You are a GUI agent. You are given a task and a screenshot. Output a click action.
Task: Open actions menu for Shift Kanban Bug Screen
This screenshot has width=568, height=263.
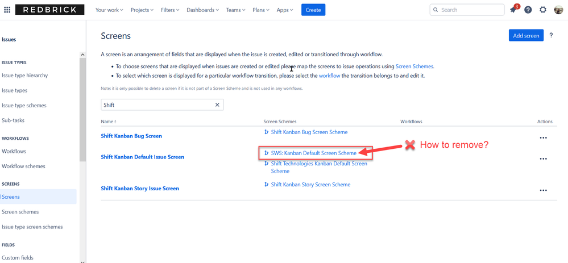click(x=543, y=138)
